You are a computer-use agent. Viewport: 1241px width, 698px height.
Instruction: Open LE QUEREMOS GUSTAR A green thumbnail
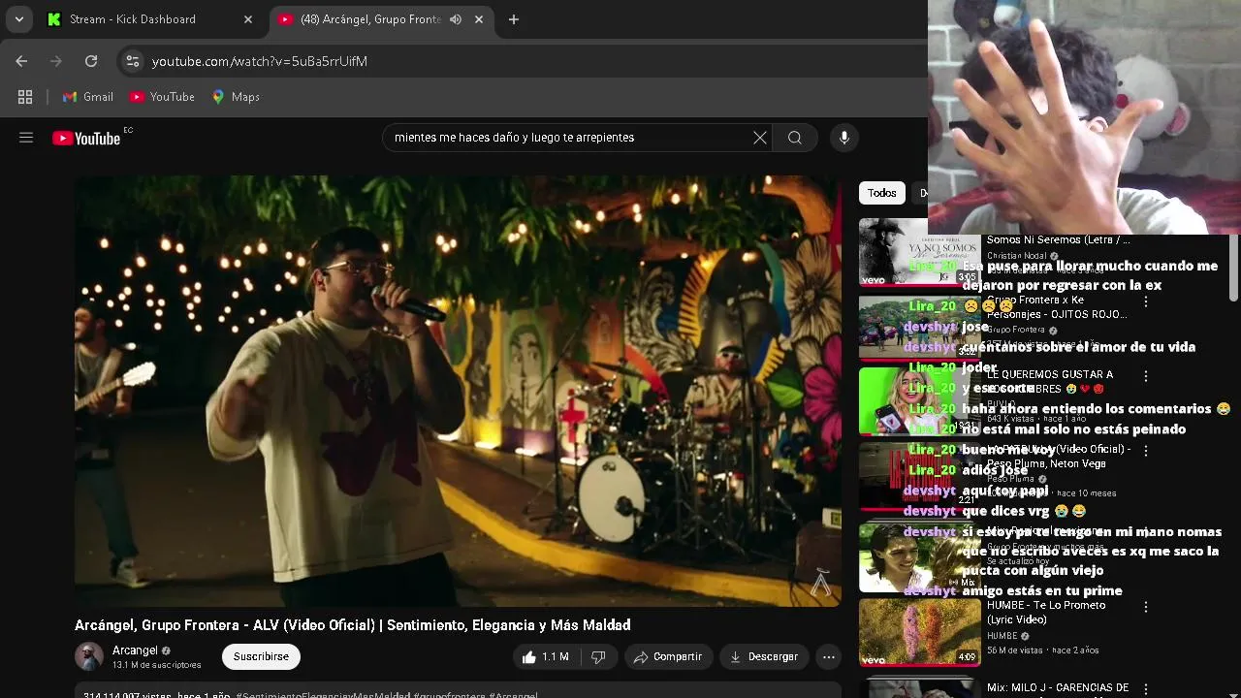click(x=919, y=401)
